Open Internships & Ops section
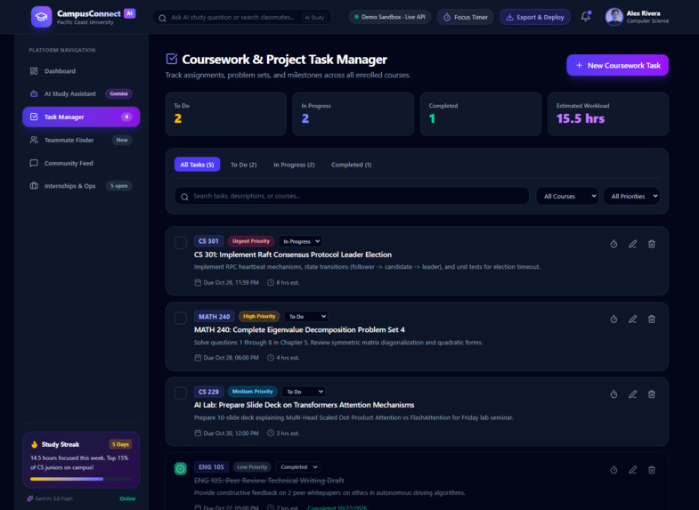 pyautogui.click(x=81, y=186)
